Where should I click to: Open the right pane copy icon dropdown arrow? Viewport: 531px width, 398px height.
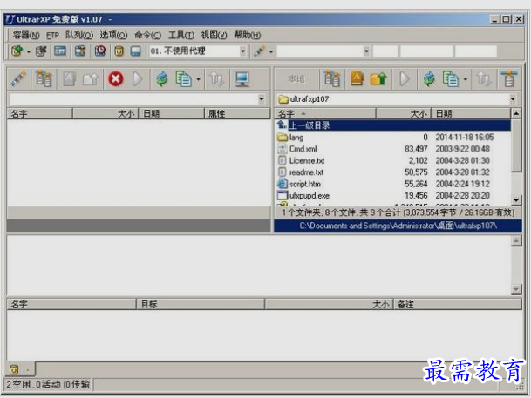click(x=466, y=79)
